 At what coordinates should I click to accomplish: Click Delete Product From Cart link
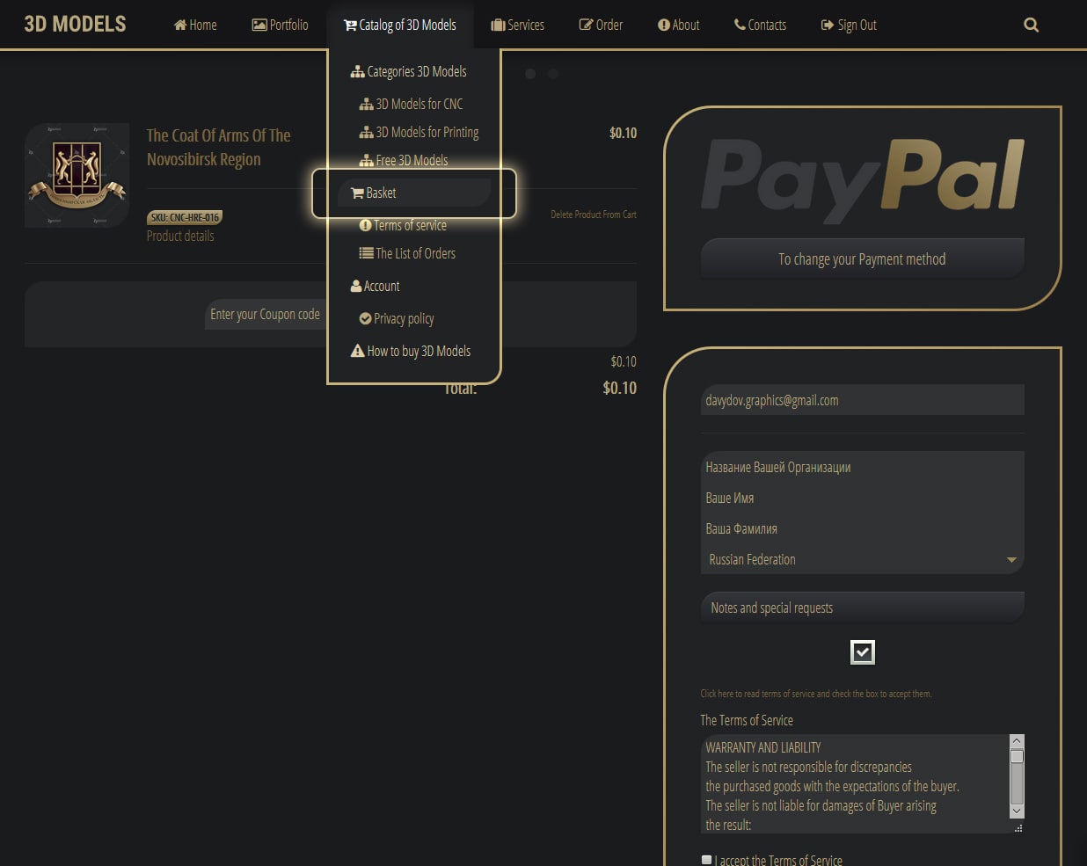click(x=593, y=215)
